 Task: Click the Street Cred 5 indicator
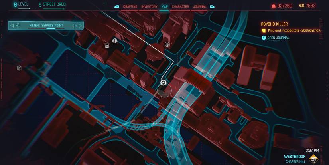(x=52, y=4)
